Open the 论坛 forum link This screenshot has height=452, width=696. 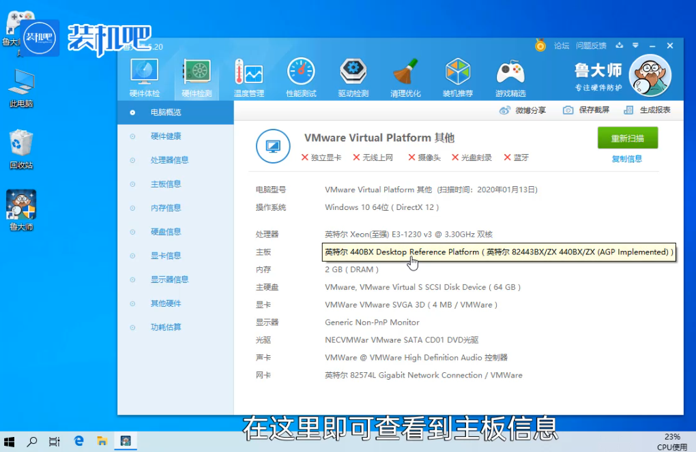(562, 46)
